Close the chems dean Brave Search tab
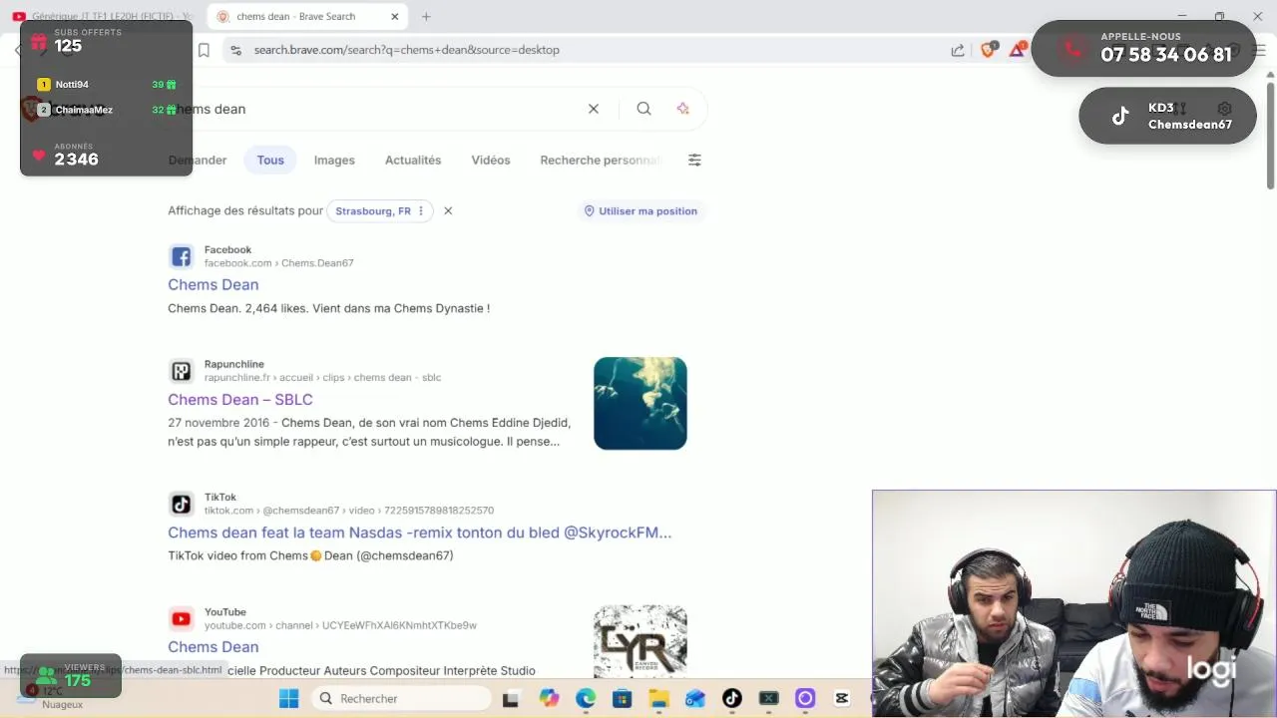The height and width of the screenshot is (718, 1277). click(395, 17)
